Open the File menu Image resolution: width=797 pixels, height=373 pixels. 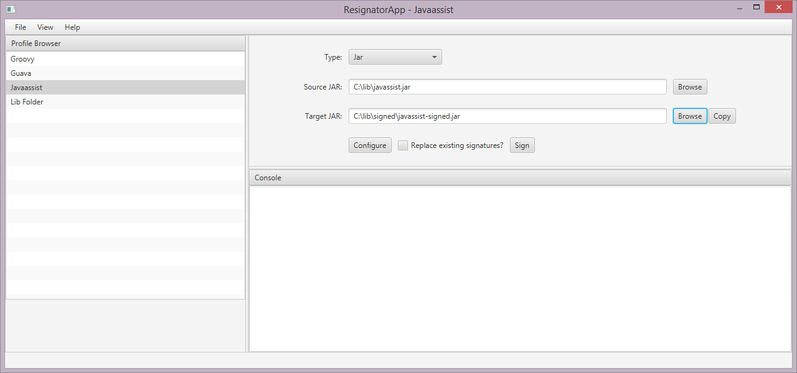pyautogui.click(x=21, y=27)
